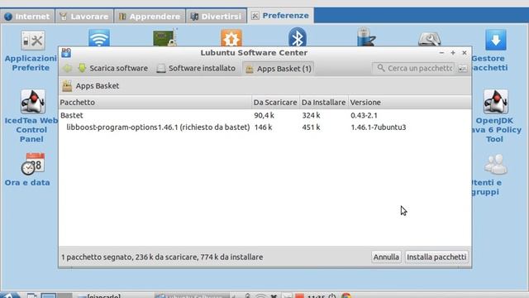
Task: Sort by the Versione column header
Action: click(x=409, y=103)
